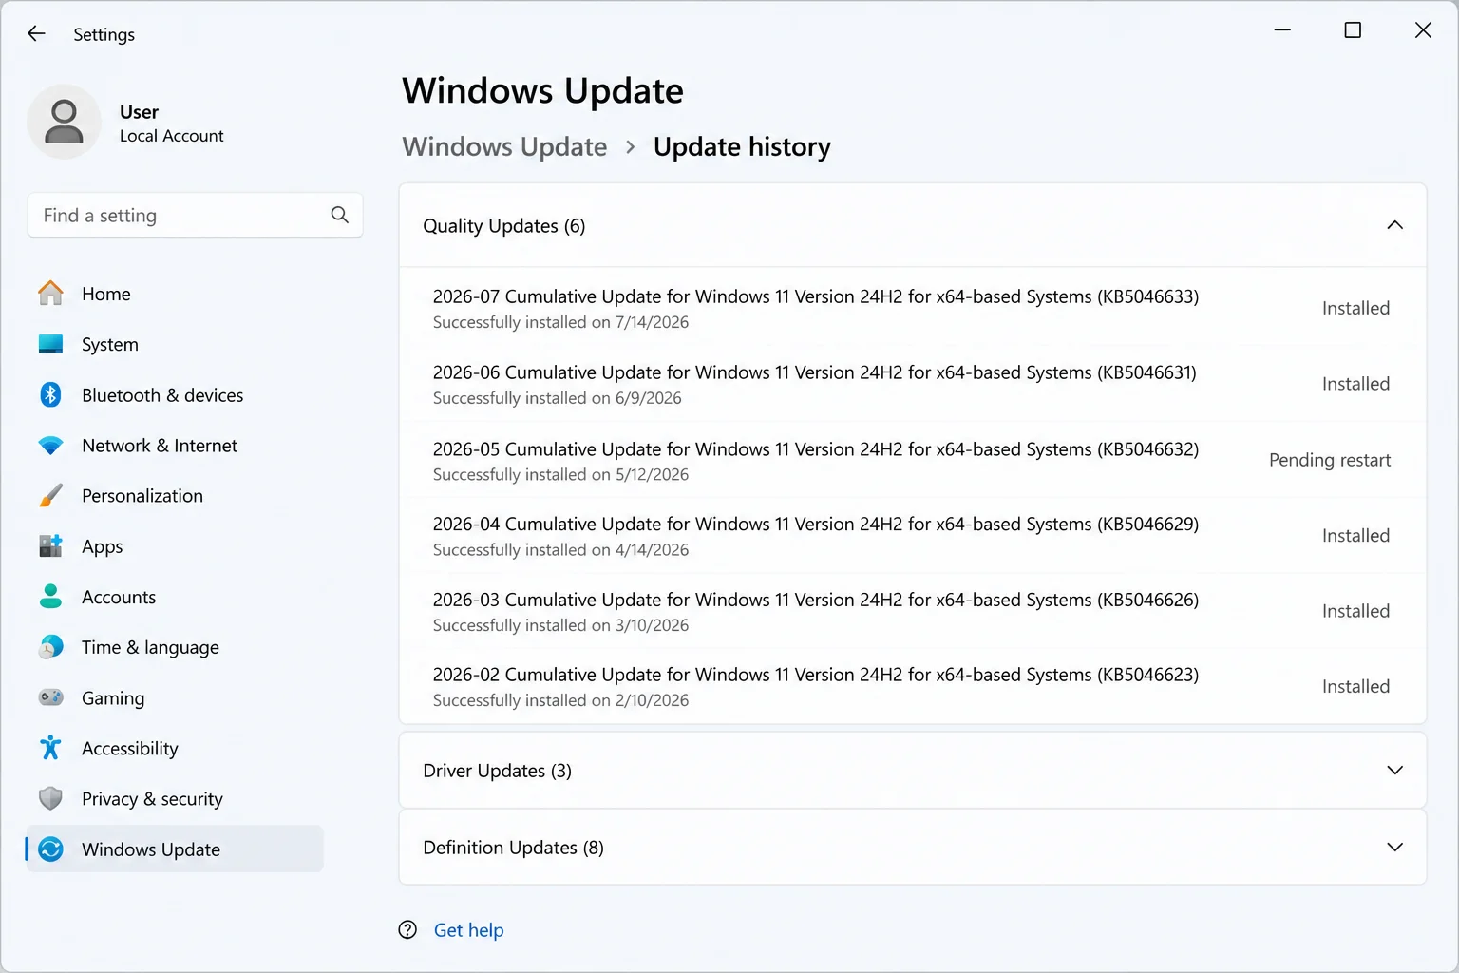Click the Quality Updates (6) header label
Viewport: 1459px width, 973px height.
tap(503, 226)
